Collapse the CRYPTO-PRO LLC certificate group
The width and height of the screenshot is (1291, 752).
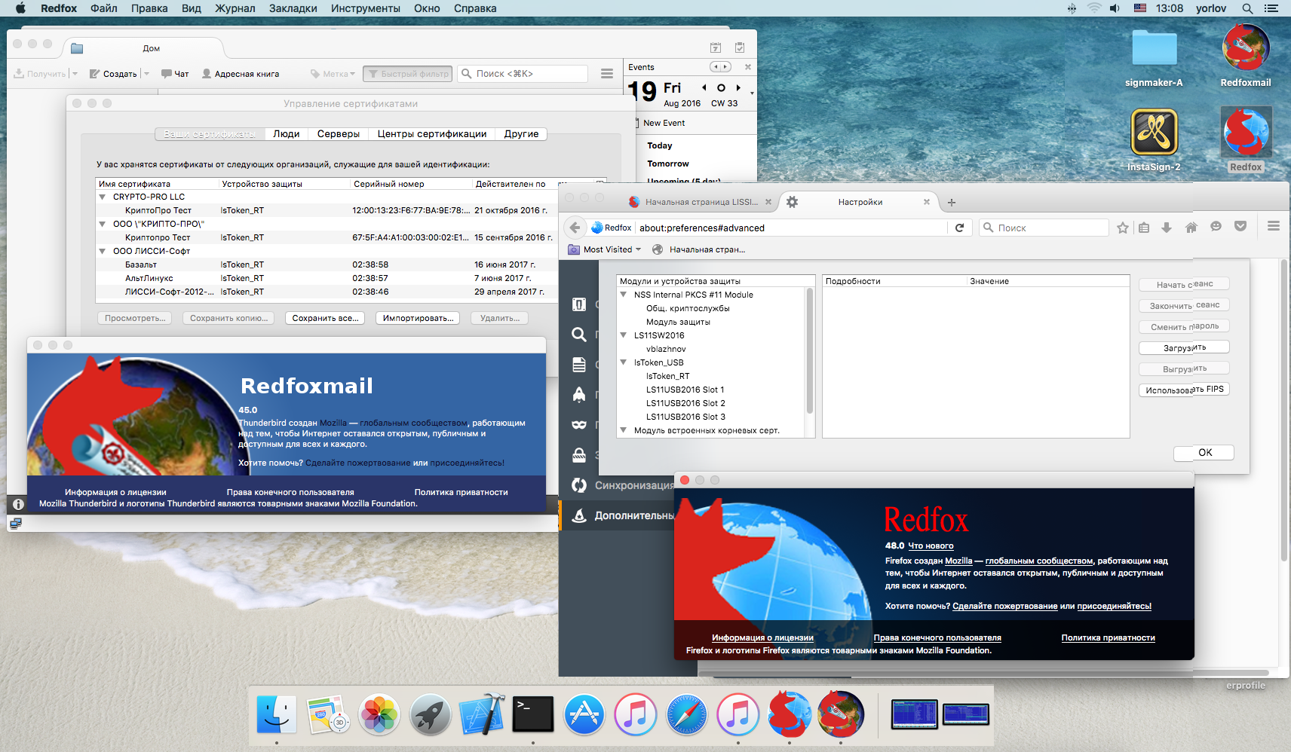pyautogui.click(x=103, y=197)
